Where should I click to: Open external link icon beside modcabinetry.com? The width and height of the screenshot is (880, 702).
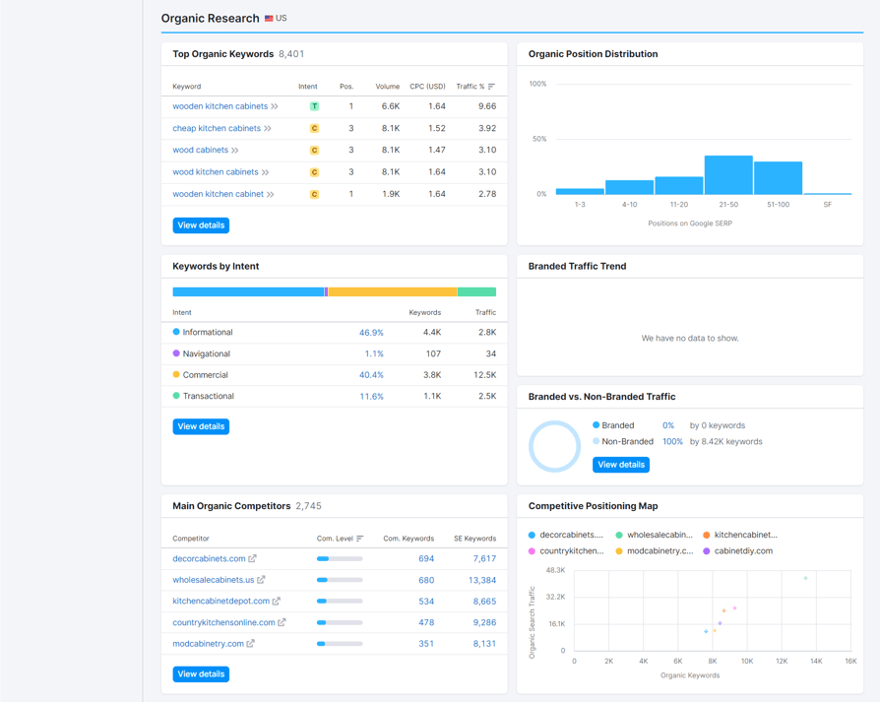(x=250, y=644)
